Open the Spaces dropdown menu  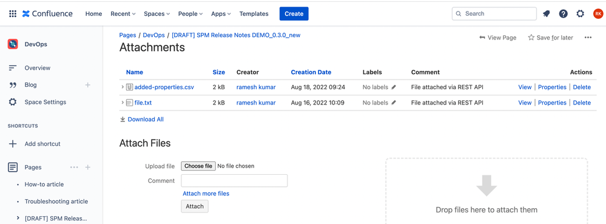coord(157,13)
